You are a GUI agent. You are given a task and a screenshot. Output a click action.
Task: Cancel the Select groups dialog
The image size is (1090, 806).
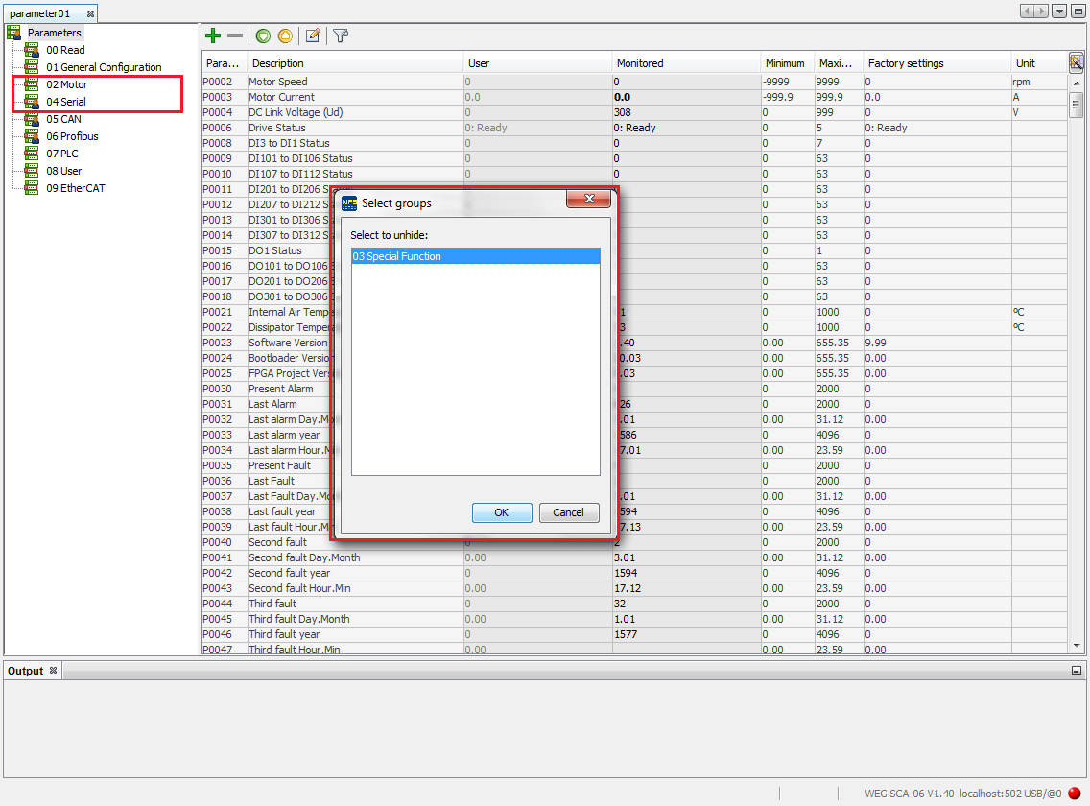[x=568, y=512]
